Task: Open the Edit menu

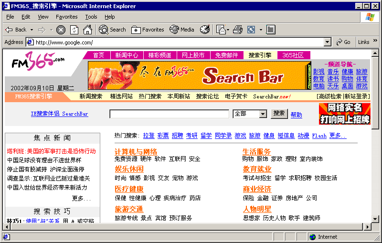Action: pyautogui.click(x=26, y=17)
